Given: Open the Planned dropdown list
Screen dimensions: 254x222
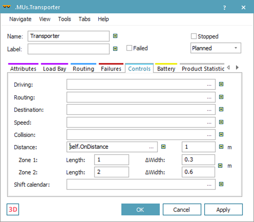Looking at the screenshot, I should (x=216, y=48).
